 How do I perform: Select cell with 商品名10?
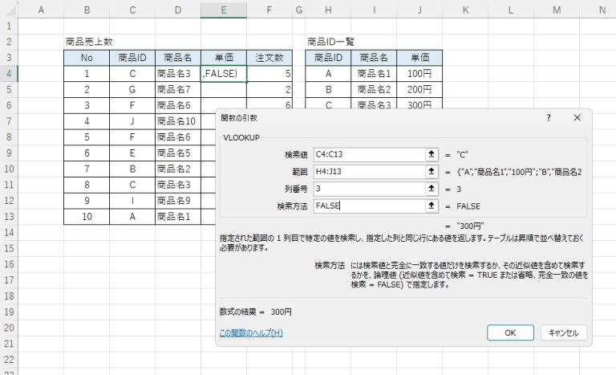coord(178,120)
